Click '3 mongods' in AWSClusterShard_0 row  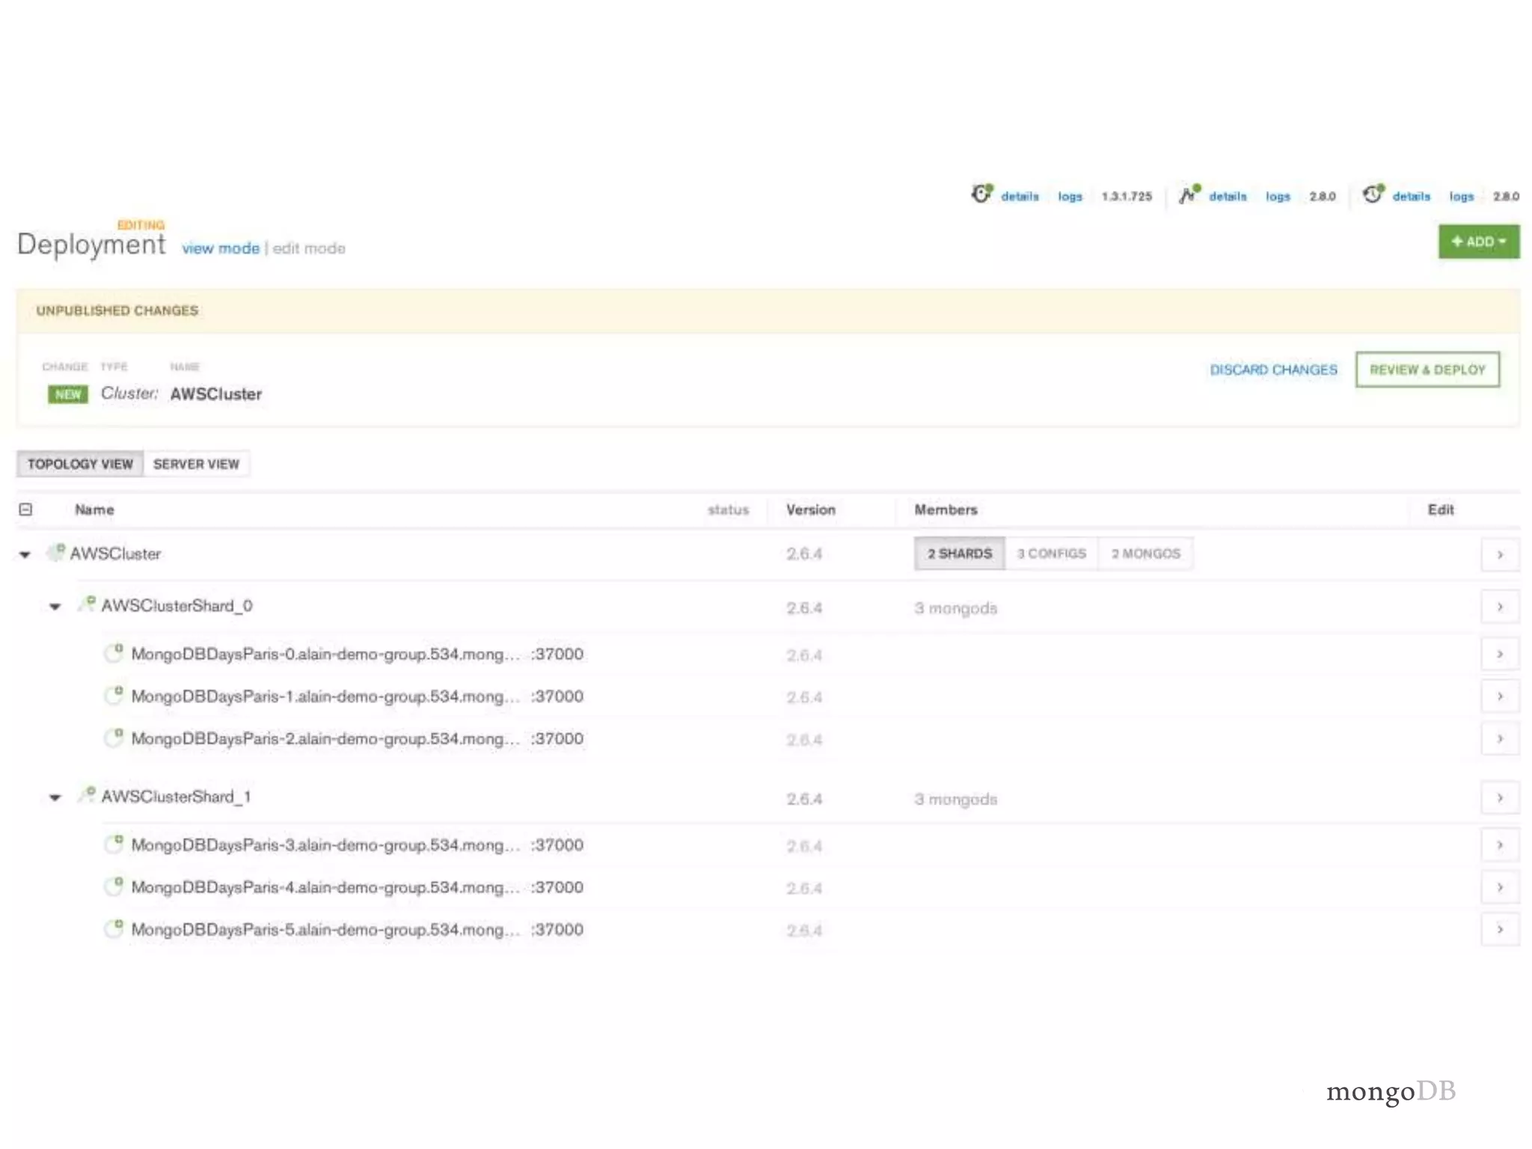point(955,608)
